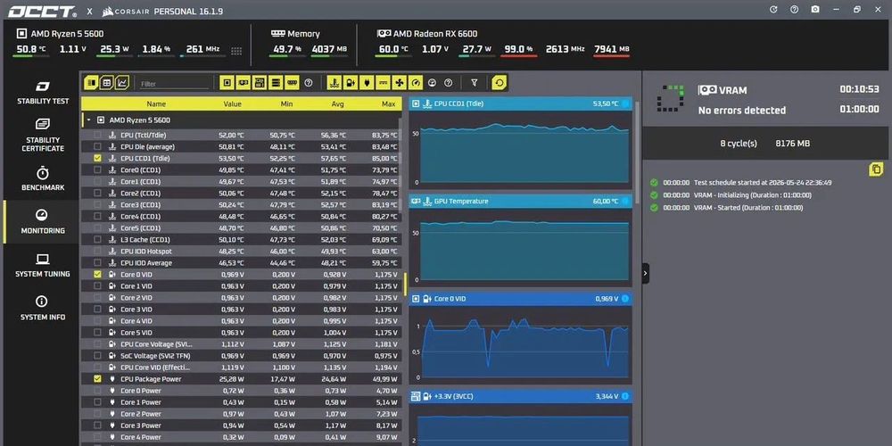Screen dimensions: 892x446
Task: Switch to the table-only view icon
Action: coord(91,83)
